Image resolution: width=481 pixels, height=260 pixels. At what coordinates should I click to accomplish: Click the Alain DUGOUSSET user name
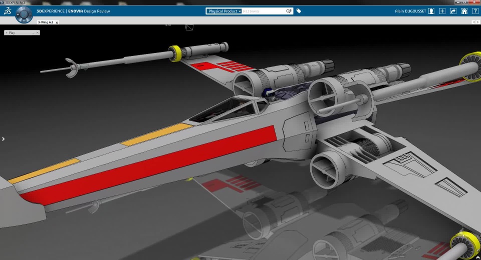pyautogui.click(x=410, y=11)
